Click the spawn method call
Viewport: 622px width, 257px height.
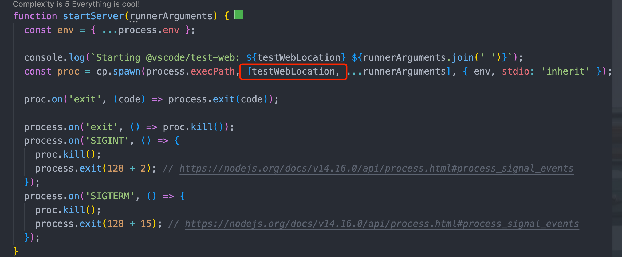[127, 72]
